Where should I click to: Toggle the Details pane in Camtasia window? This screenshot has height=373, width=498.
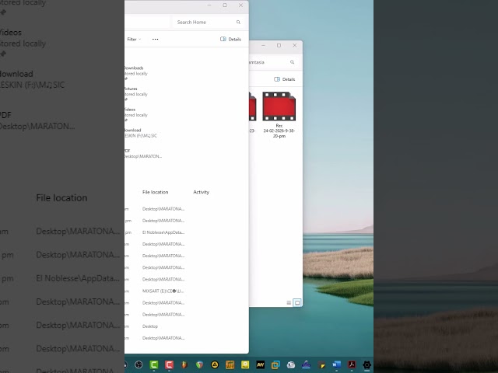tap(285, 79)
